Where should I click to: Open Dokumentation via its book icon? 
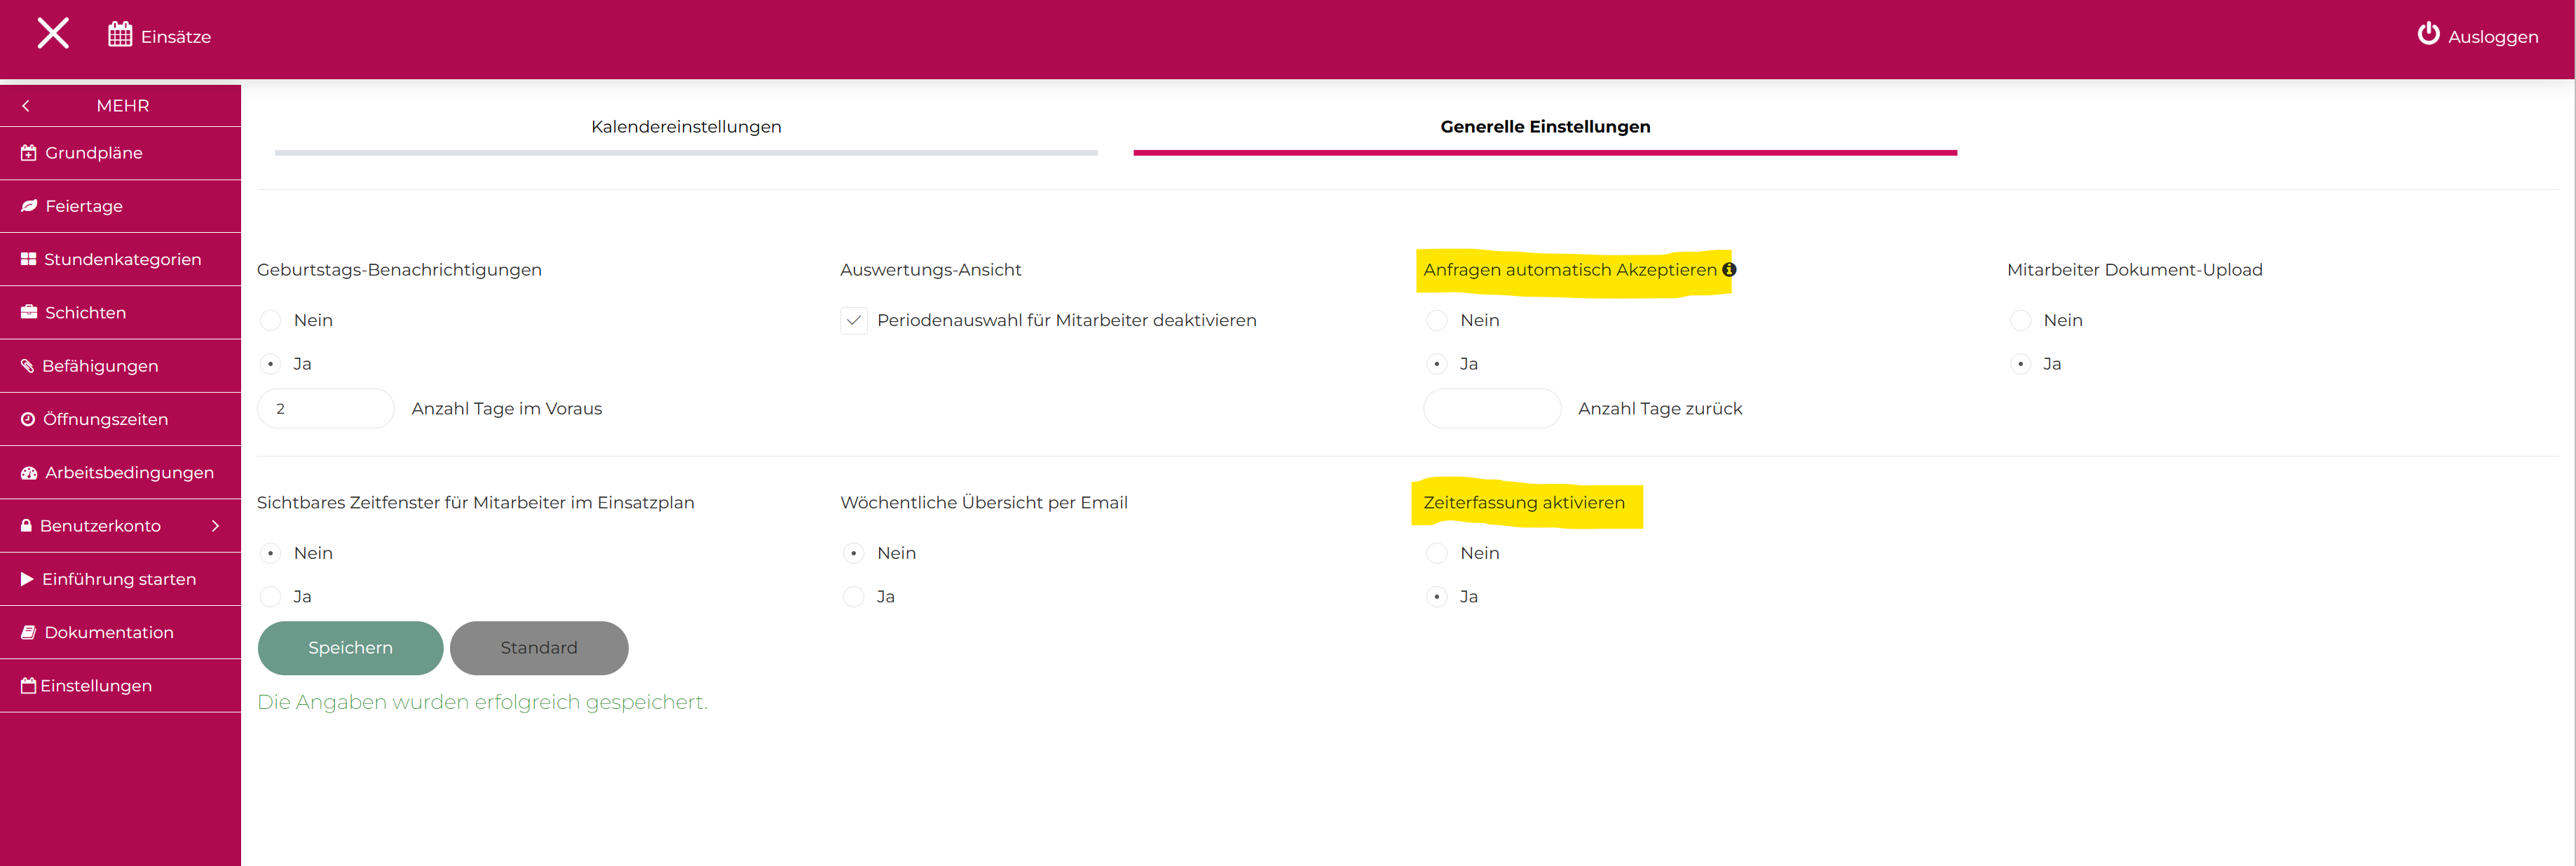29,633
